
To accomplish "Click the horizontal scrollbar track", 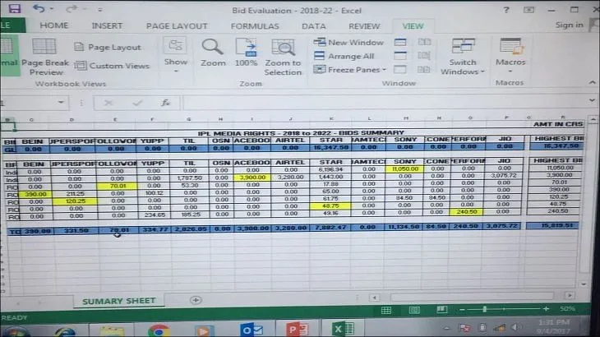I will pyautogui.click(x=472, y=296).
